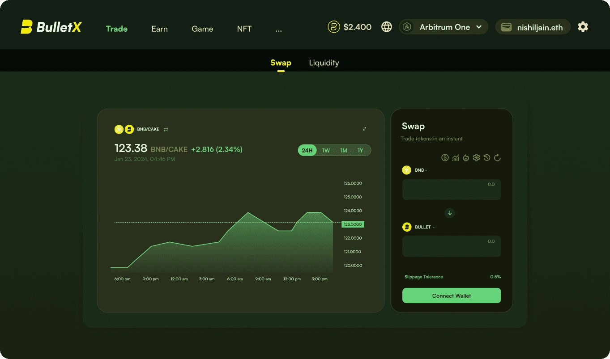Image resolution: width=610 pixels, height=359 pixels.
Task: Focus the BULLET amount input field
Action: pyautogui.click(x=452, y=246)
